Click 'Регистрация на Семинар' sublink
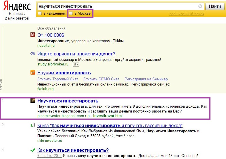Screen dimensions: 226x159 click(146, 79)
